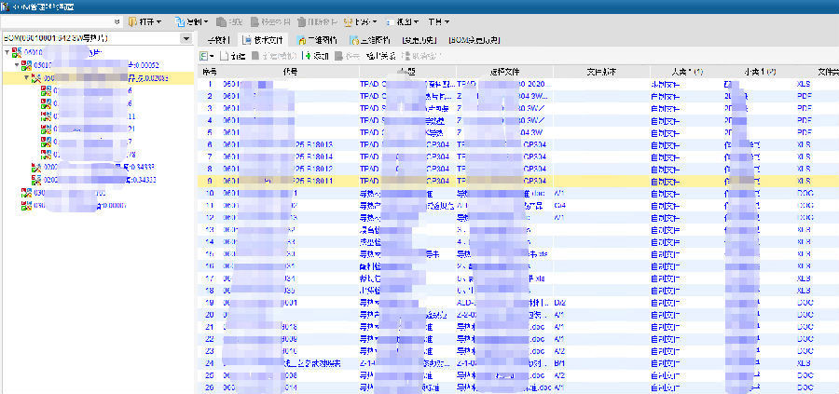839x394 pixels.
Task: Open the BOM selector dropdown above the tree
Action: point(186,39)
